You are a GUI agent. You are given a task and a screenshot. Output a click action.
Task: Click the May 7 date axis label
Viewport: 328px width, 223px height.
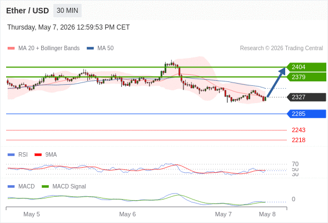pos(223,214)
